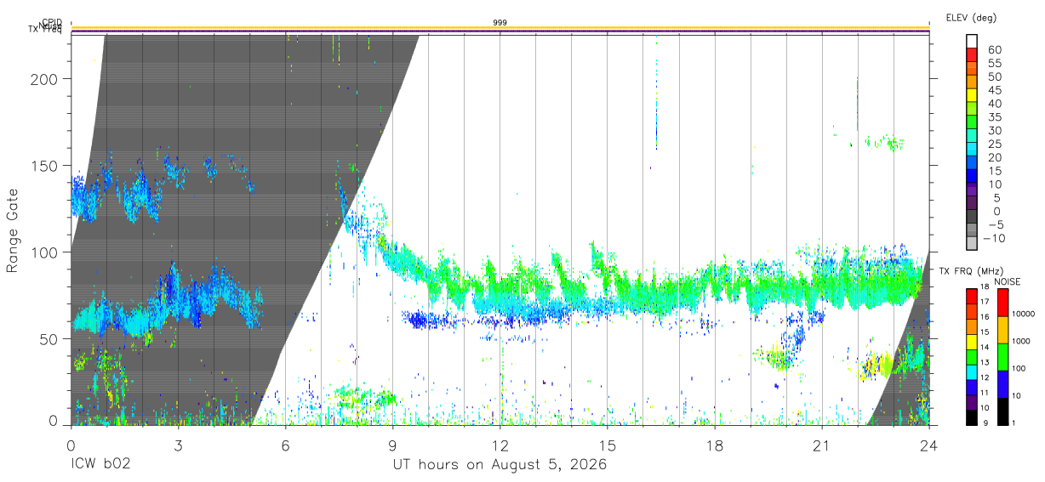This screenshot has width=1045, height=482.
Task: Click the '60' label on the ELEV scale
Action: click(x=994, y=49)
